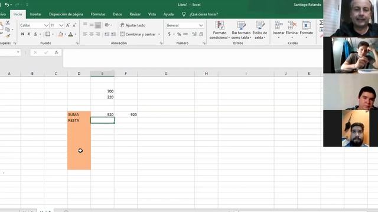Open the font size 11 dropdown
Viewport: 378px width, 212px height.
[x=61, y=25]
